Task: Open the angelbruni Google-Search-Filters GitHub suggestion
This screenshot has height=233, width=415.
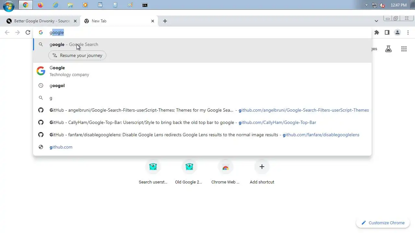Action: pyautogui.click(x=202, y=110)
